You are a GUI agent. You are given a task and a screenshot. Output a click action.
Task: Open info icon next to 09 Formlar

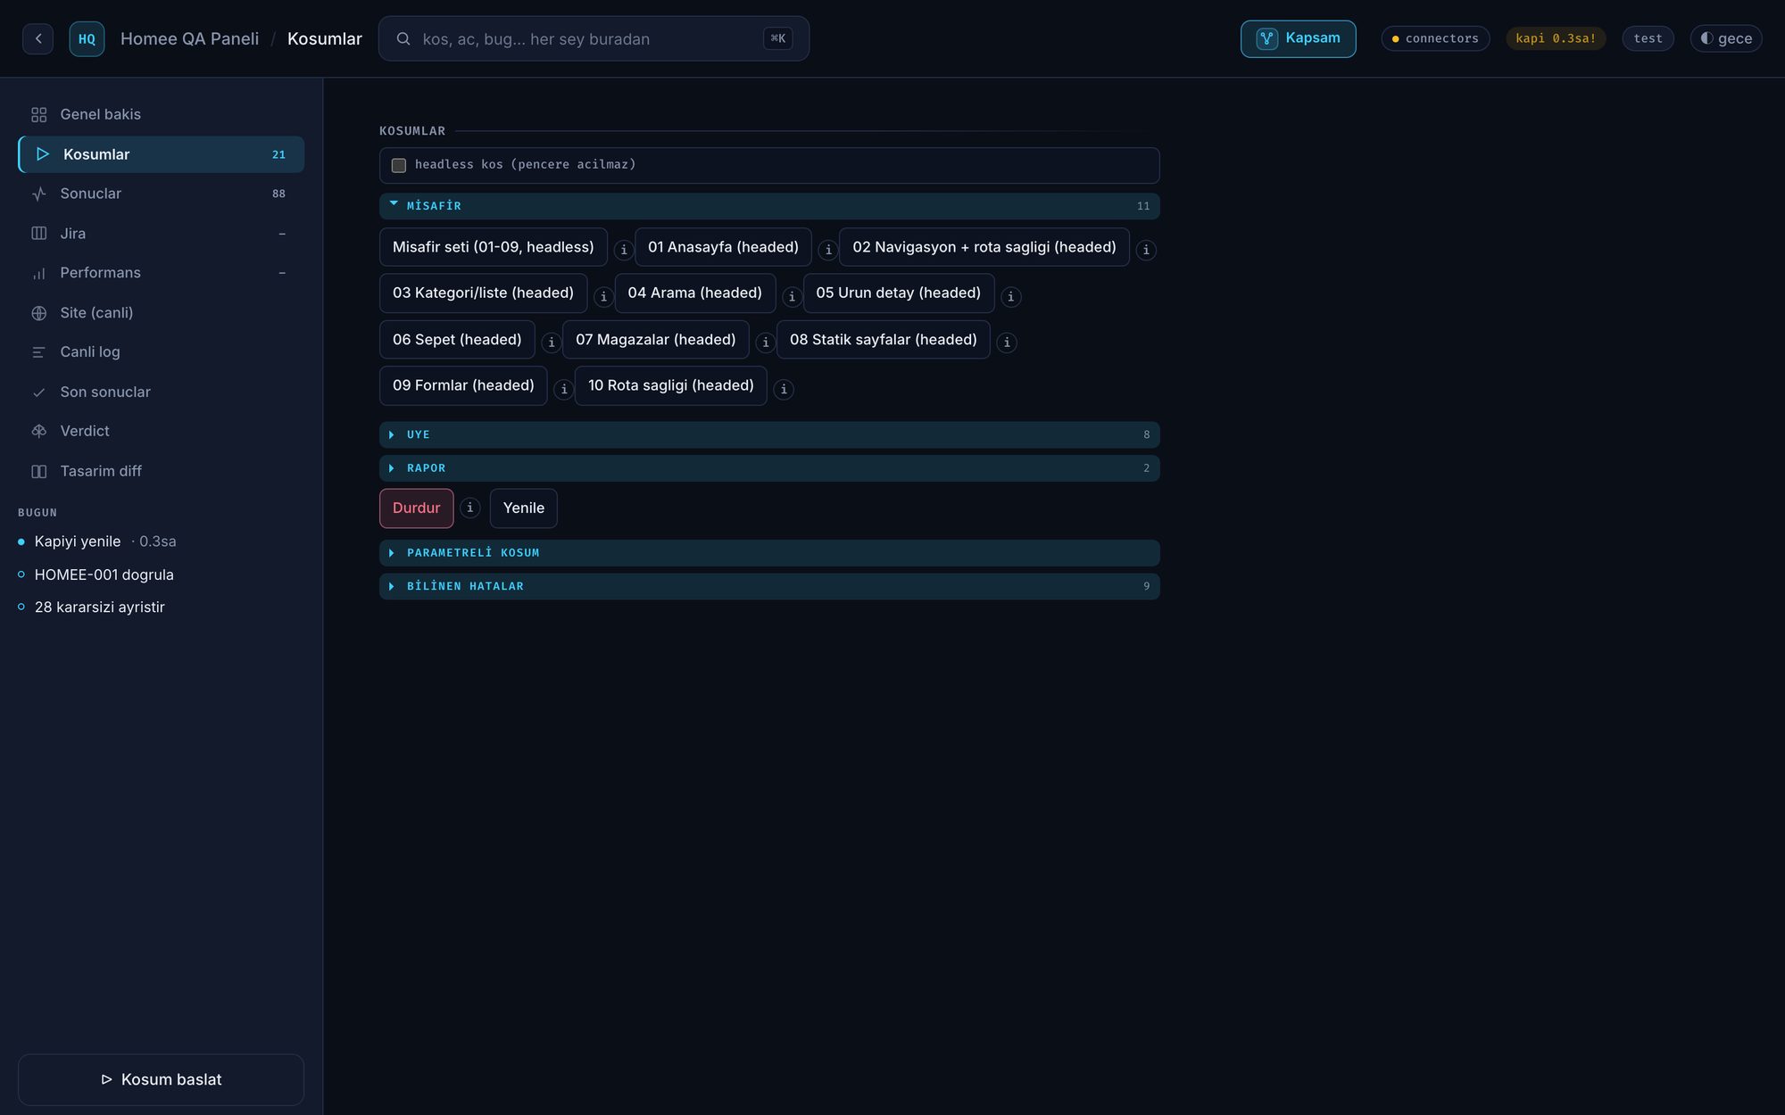pyautogui.click(x=564, y=389)
